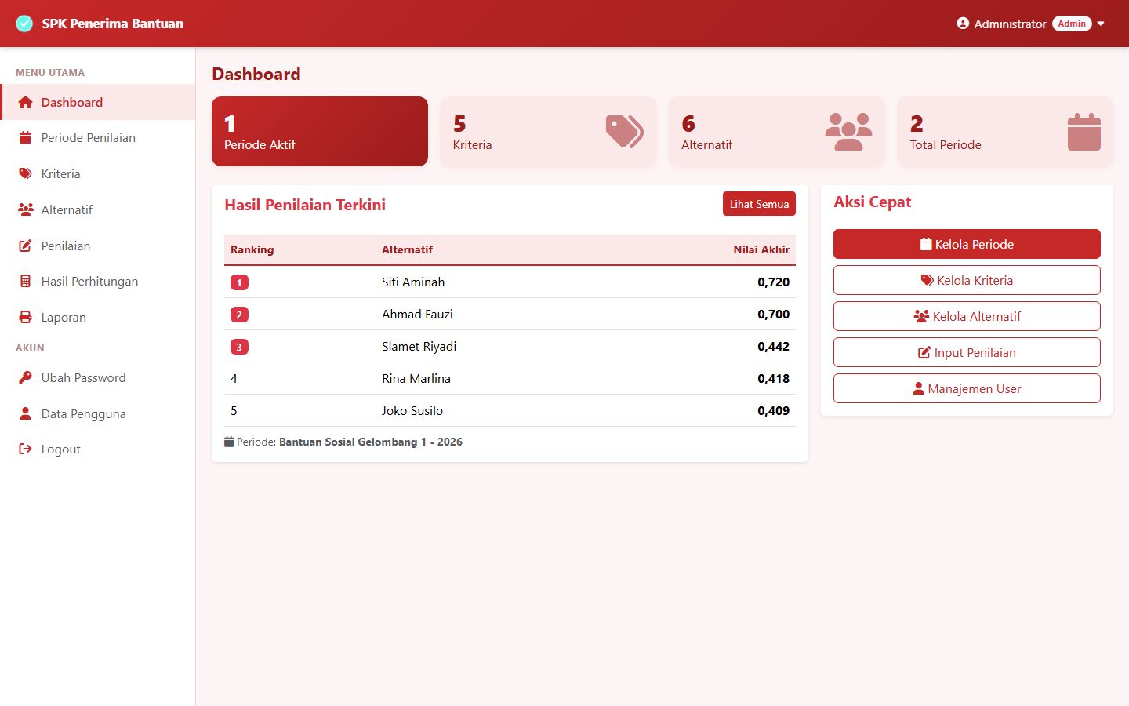Open Ubah Password in sidebar
This screenshot has height=706, width=1129.
[98, 377]
